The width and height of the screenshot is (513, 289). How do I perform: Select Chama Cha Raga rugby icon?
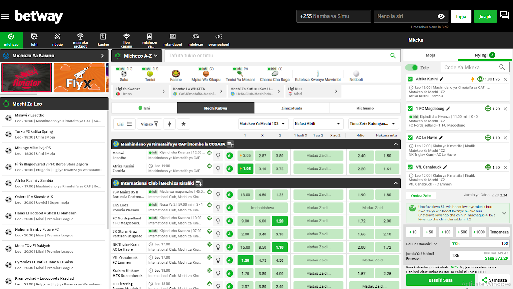click(x=274, y=74)
